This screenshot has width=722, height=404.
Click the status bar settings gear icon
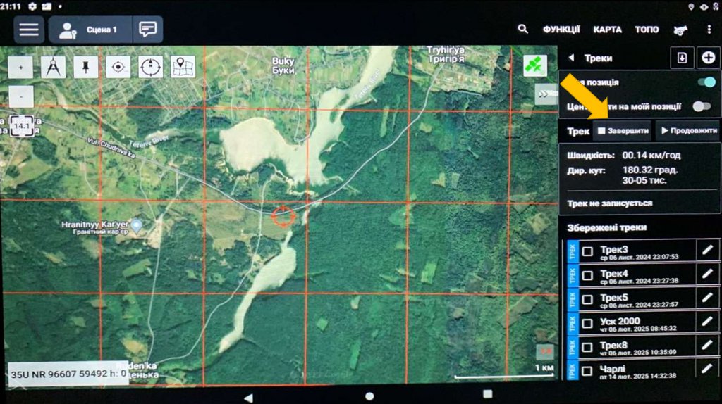pos(32,6)
